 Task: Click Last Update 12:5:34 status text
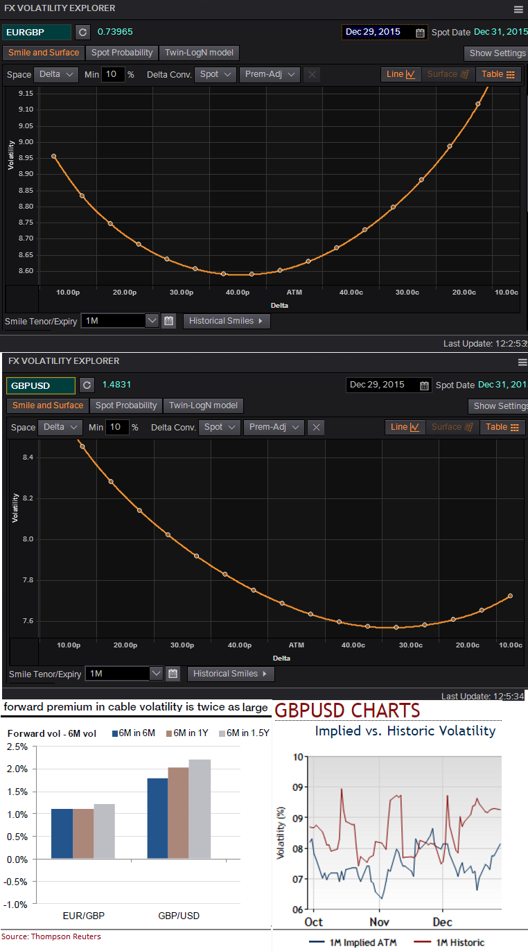[x=482, y=696]
